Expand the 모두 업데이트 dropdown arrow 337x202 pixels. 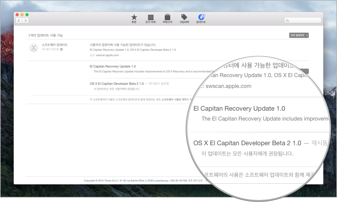(x=307, y=35)
